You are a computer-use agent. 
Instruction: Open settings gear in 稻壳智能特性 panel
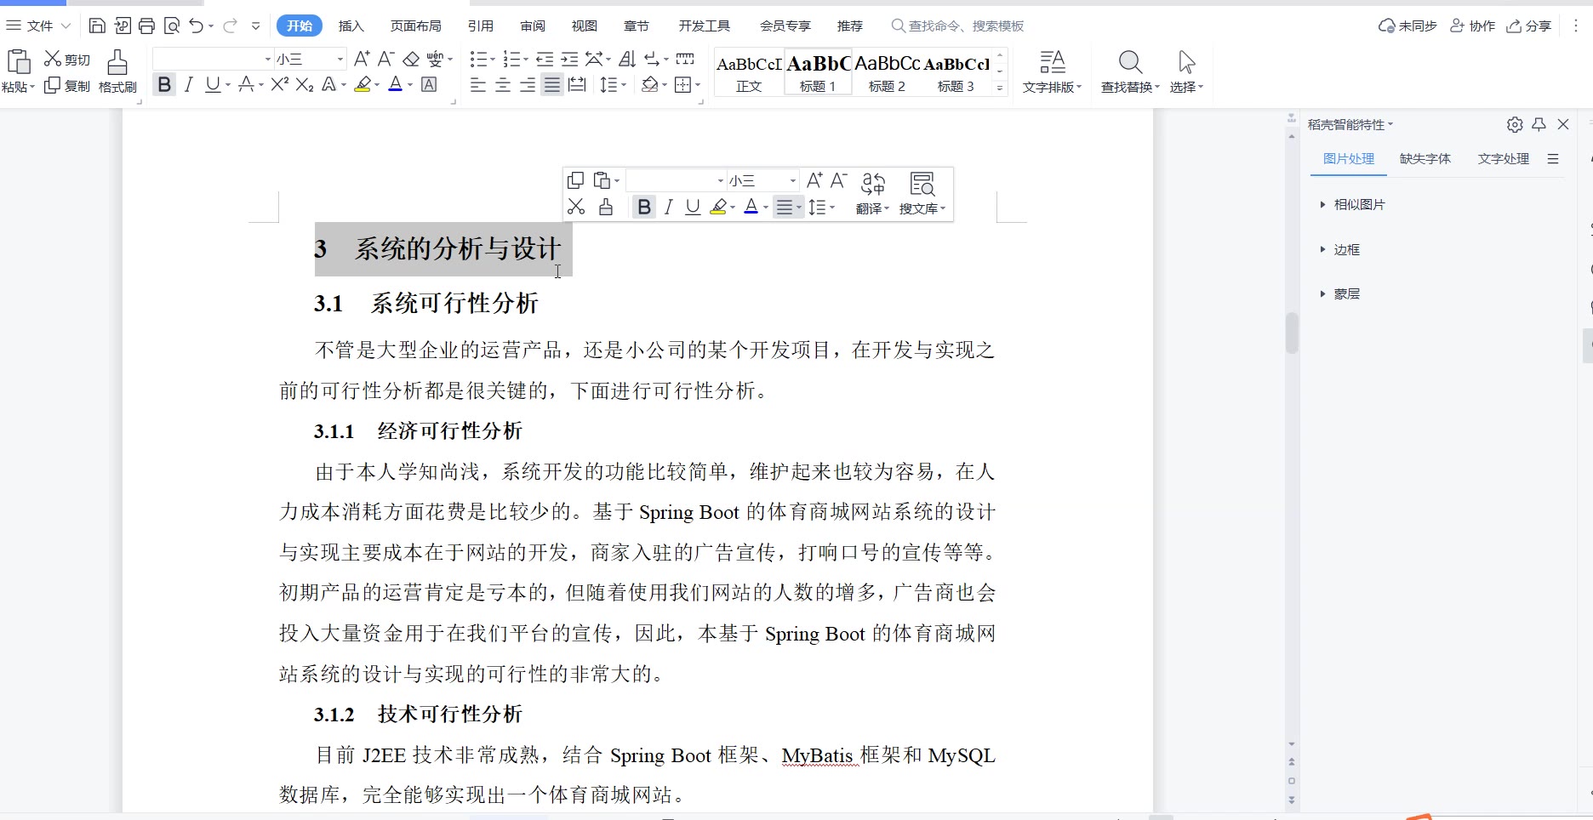pos(1515,124)
